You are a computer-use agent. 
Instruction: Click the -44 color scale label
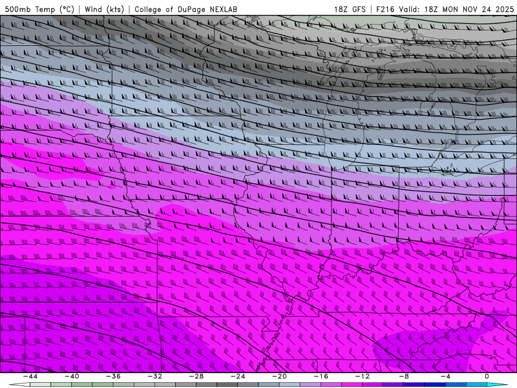(30, 376)
